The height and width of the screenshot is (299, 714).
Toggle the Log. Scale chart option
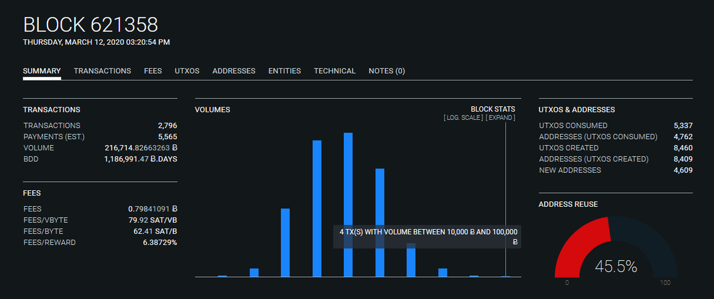tap(464, 118)
